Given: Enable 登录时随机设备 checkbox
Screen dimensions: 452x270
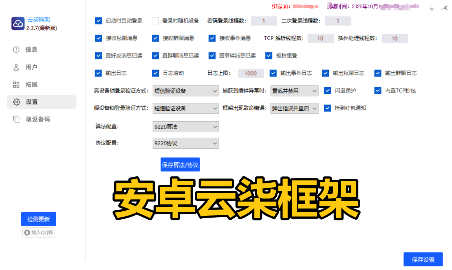Looking at the screenshot, I should tap(155, 21).
